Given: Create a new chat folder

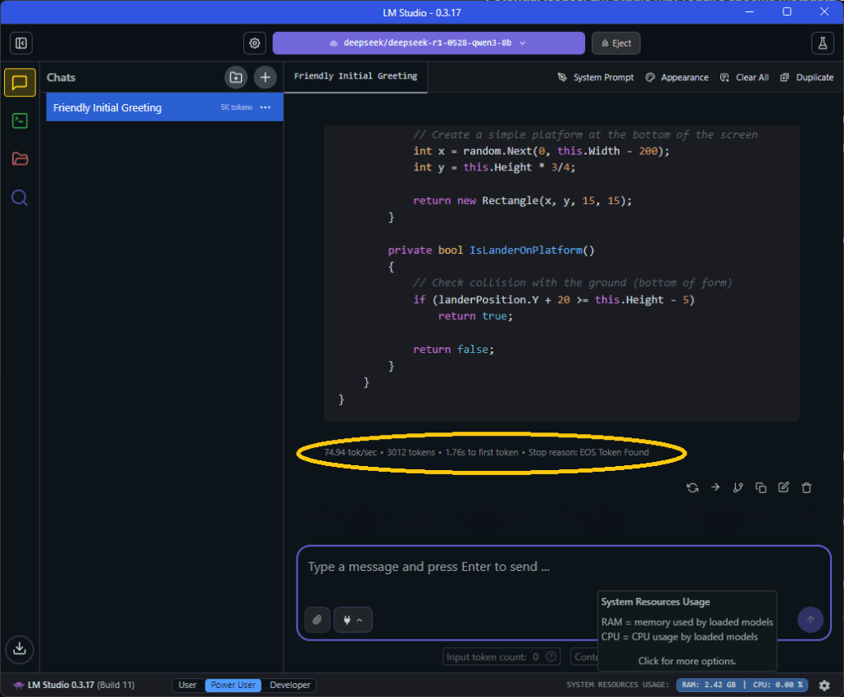Looking at the screenshot, I should point(236,78).
